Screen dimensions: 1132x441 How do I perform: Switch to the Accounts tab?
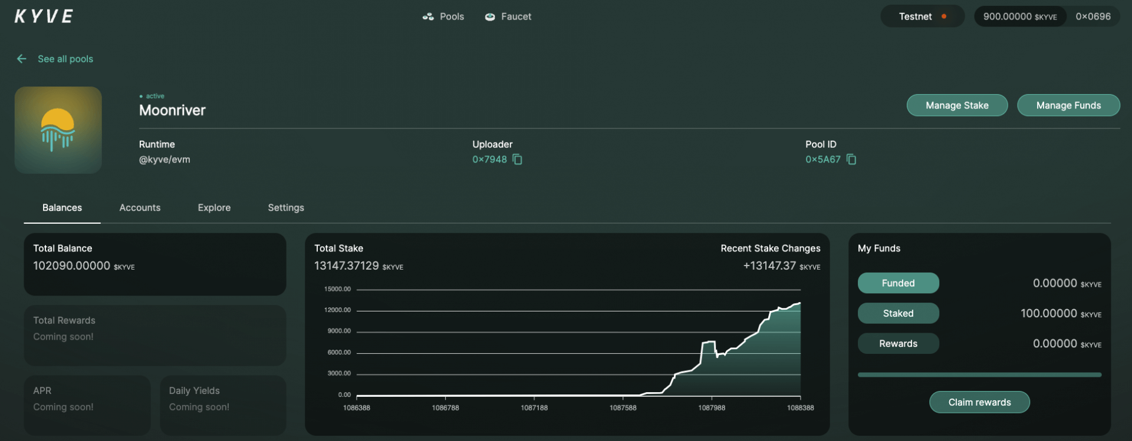140,208
